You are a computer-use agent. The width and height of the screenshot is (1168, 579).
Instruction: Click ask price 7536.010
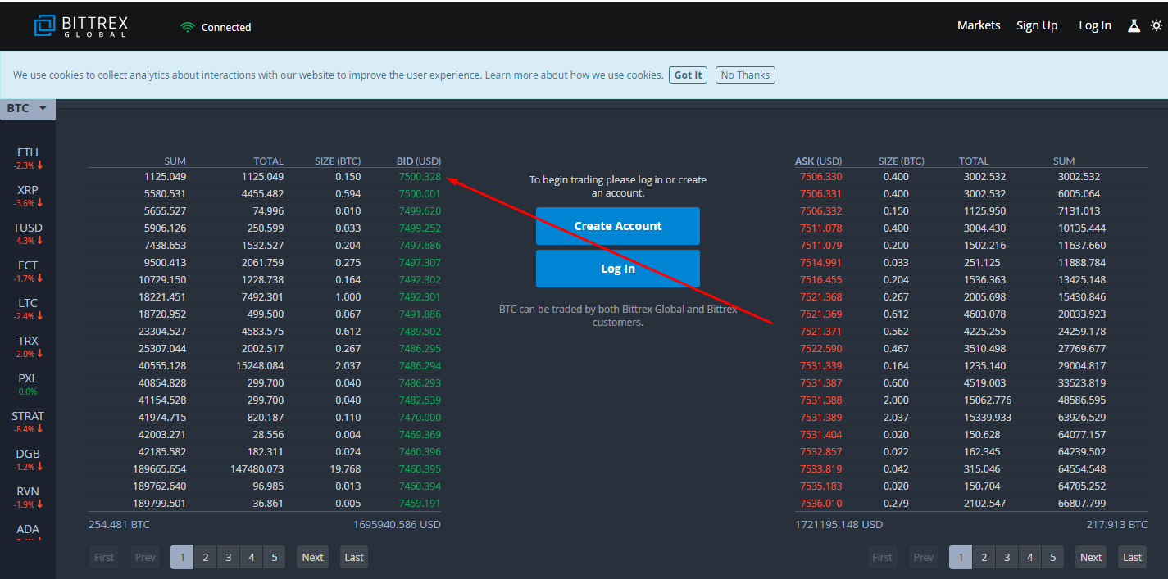point(820,503)
